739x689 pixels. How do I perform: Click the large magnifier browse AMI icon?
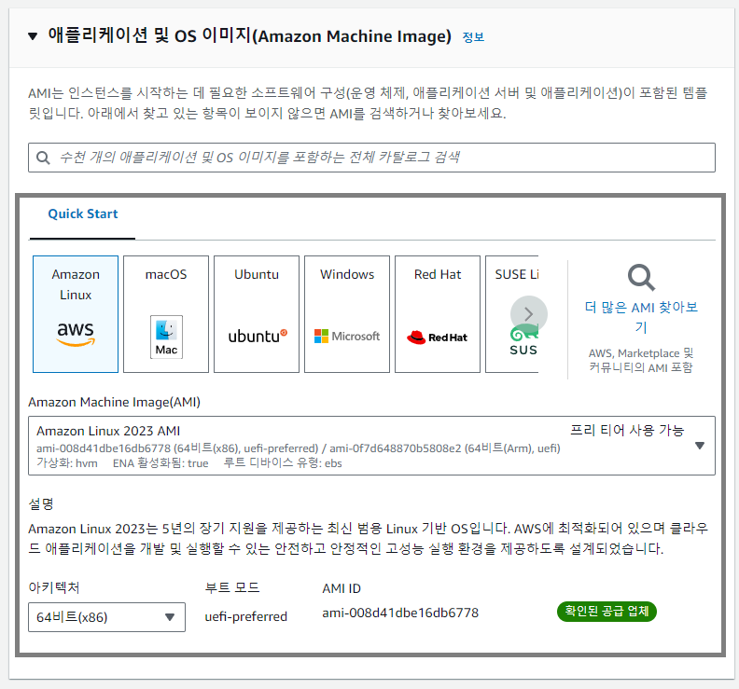click(x=641, y=278)
